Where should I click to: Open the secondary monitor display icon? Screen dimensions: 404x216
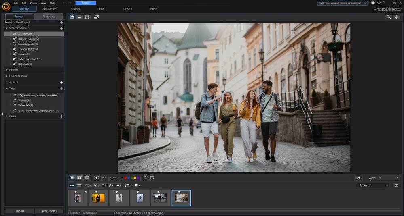(x=97, y=17)
